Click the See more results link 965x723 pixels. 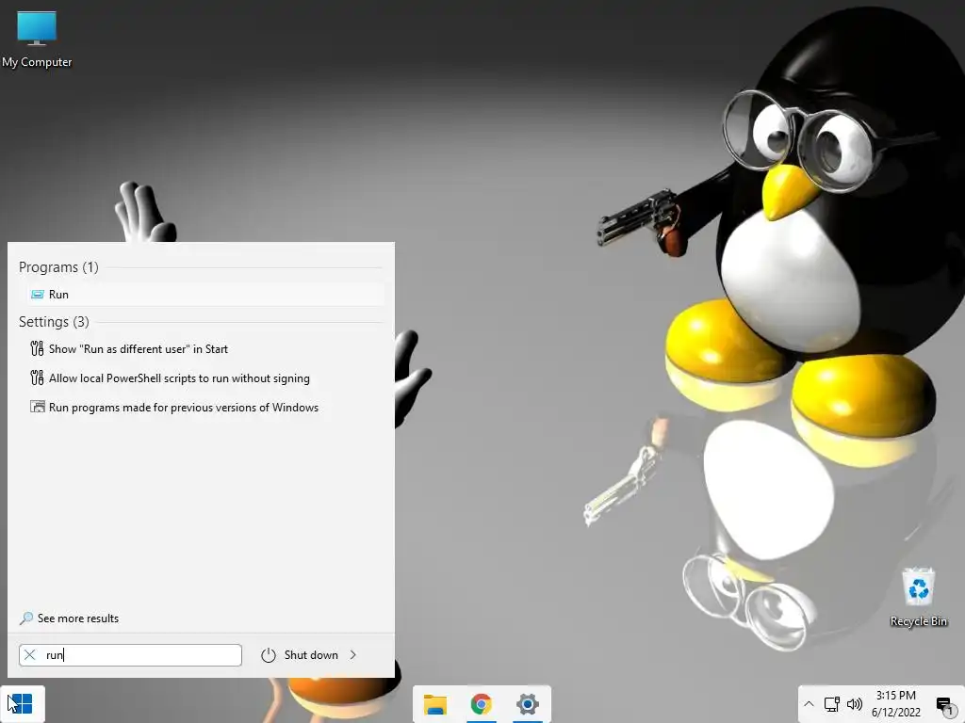(x=78, y=619)
